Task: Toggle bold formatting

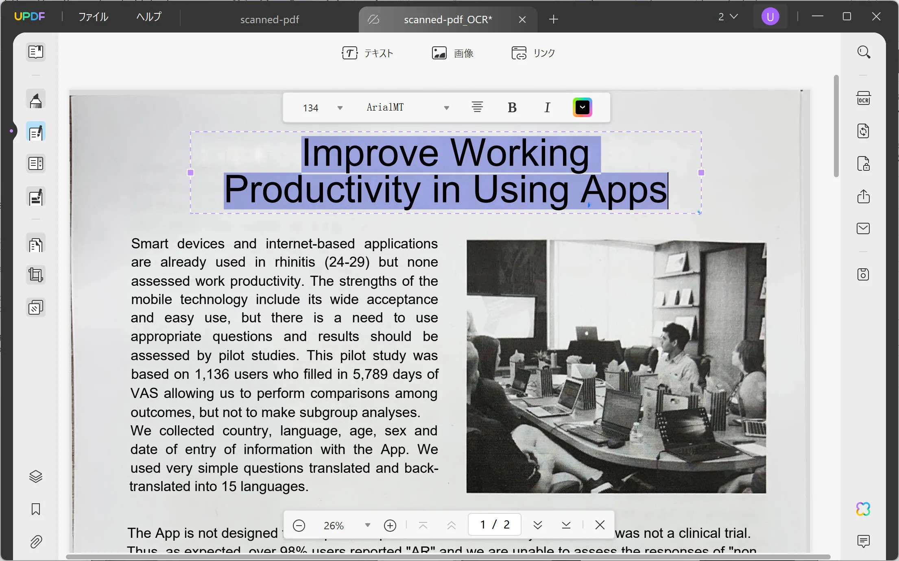Action: 512,107
